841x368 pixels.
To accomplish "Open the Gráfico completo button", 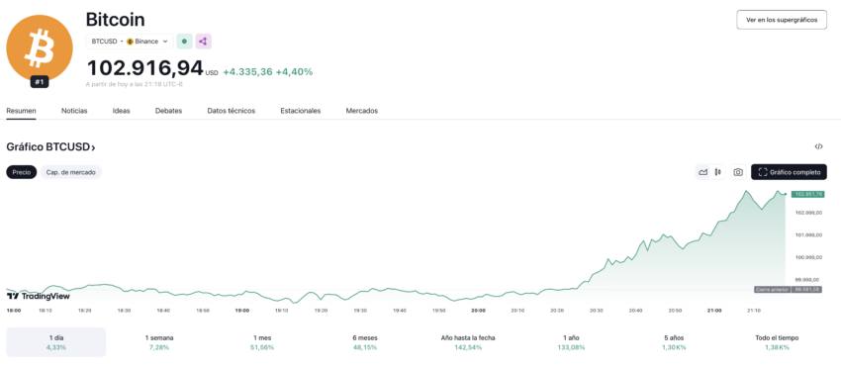I will click(789, 172).
